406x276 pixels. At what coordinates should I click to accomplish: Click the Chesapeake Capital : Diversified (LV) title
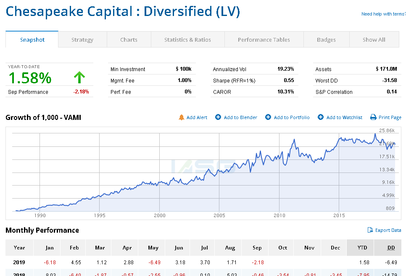coord(123,12)
